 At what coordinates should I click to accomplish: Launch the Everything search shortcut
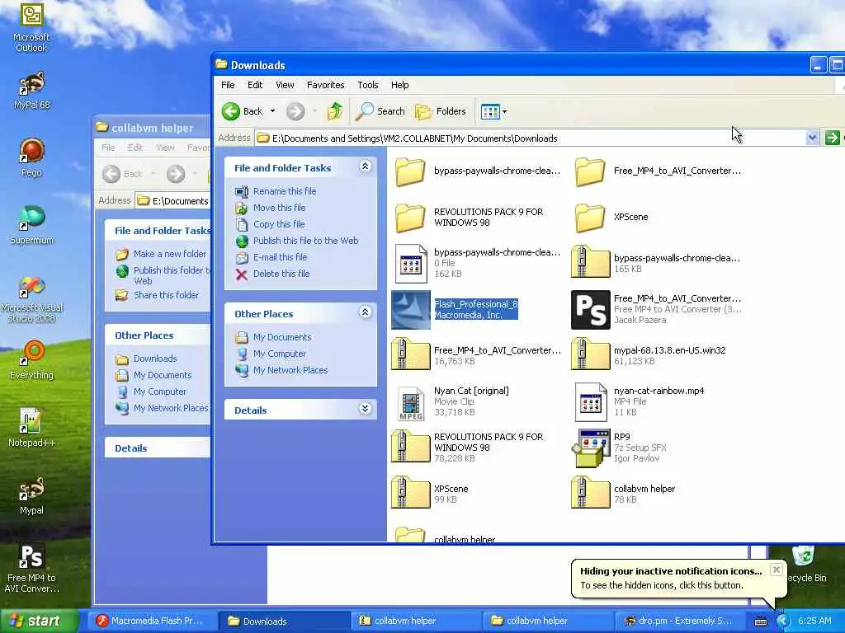[32, 359]
